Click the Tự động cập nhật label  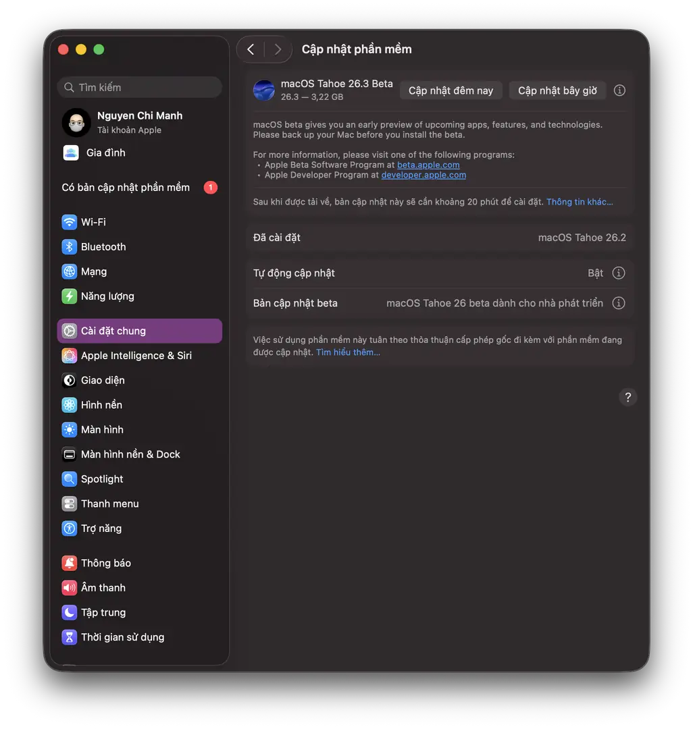294,273
